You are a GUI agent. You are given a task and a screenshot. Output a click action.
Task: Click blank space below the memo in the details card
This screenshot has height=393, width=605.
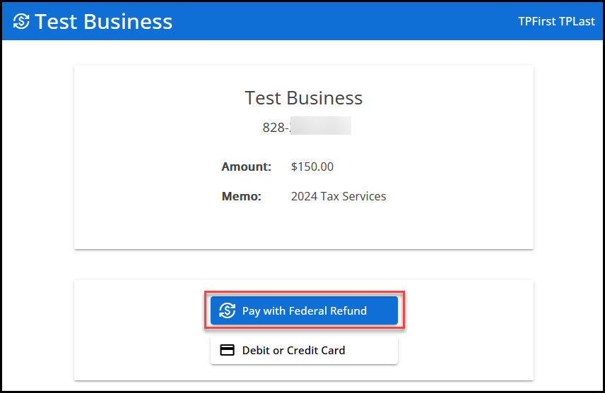pos(303,227)
